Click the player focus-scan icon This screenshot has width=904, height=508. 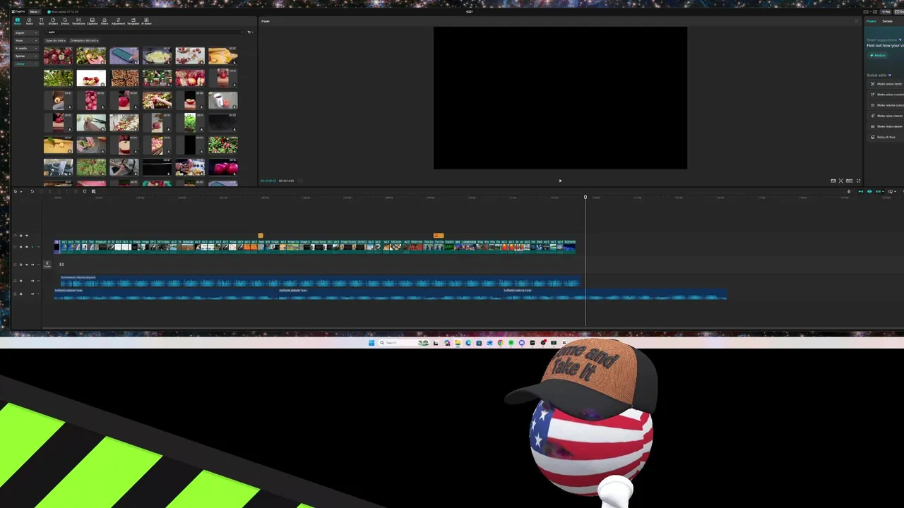[x=841, y=181]
